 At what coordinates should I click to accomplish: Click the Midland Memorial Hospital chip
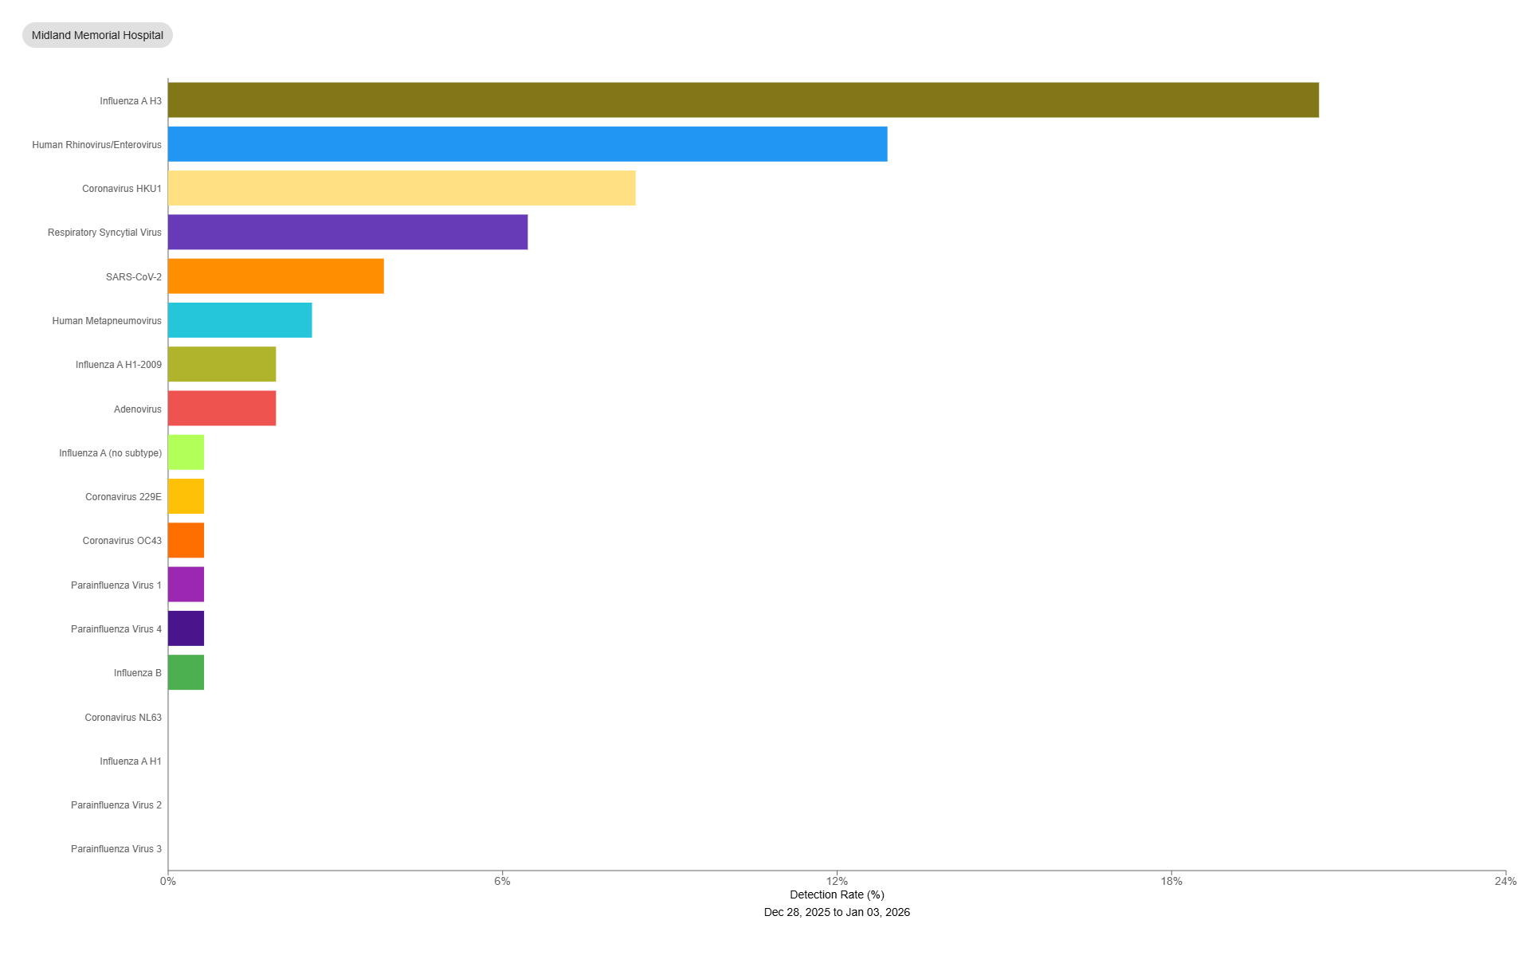pyautogui.click(x=97, y=35)
